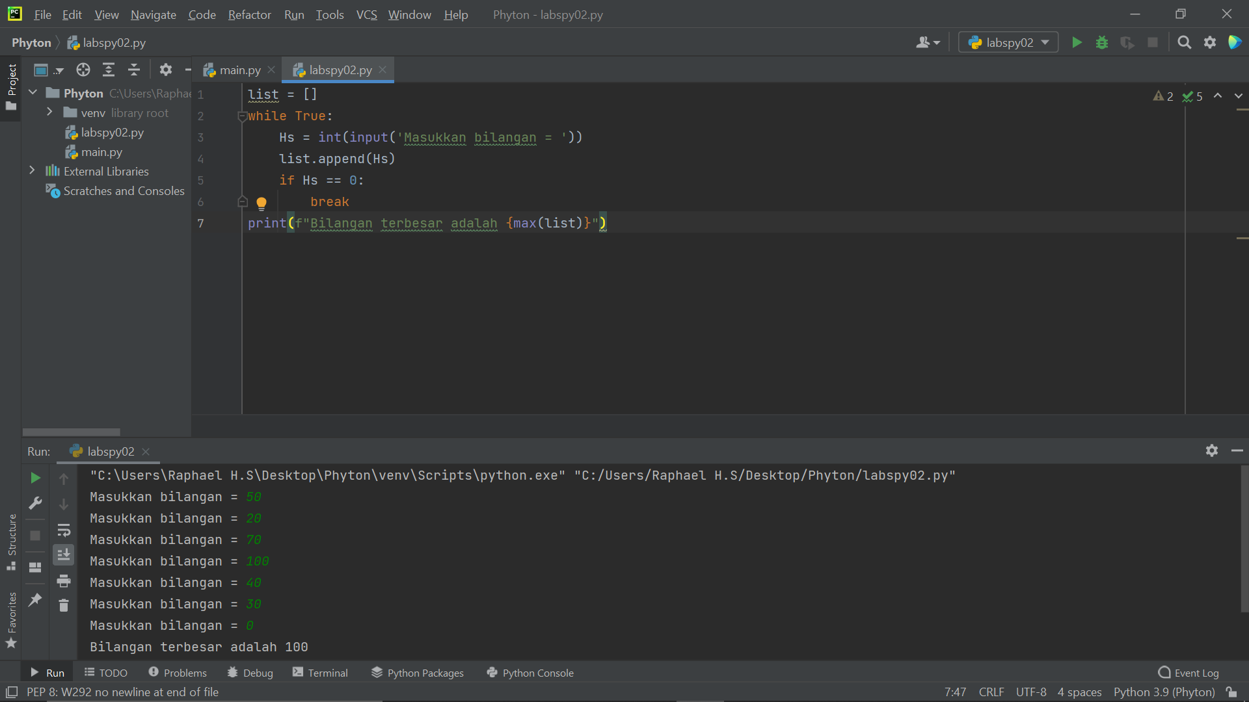Open the Python Console tool window
The width and height of the screenshot is (1249, 702).
530,673
